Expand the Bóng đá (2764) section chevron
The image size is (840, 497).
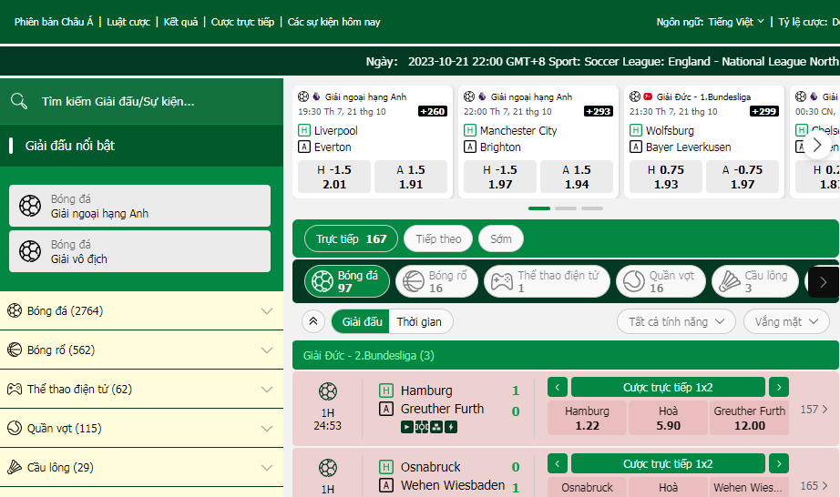click(267, 310)
